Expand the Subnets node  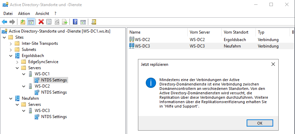(x=11, y=50)
